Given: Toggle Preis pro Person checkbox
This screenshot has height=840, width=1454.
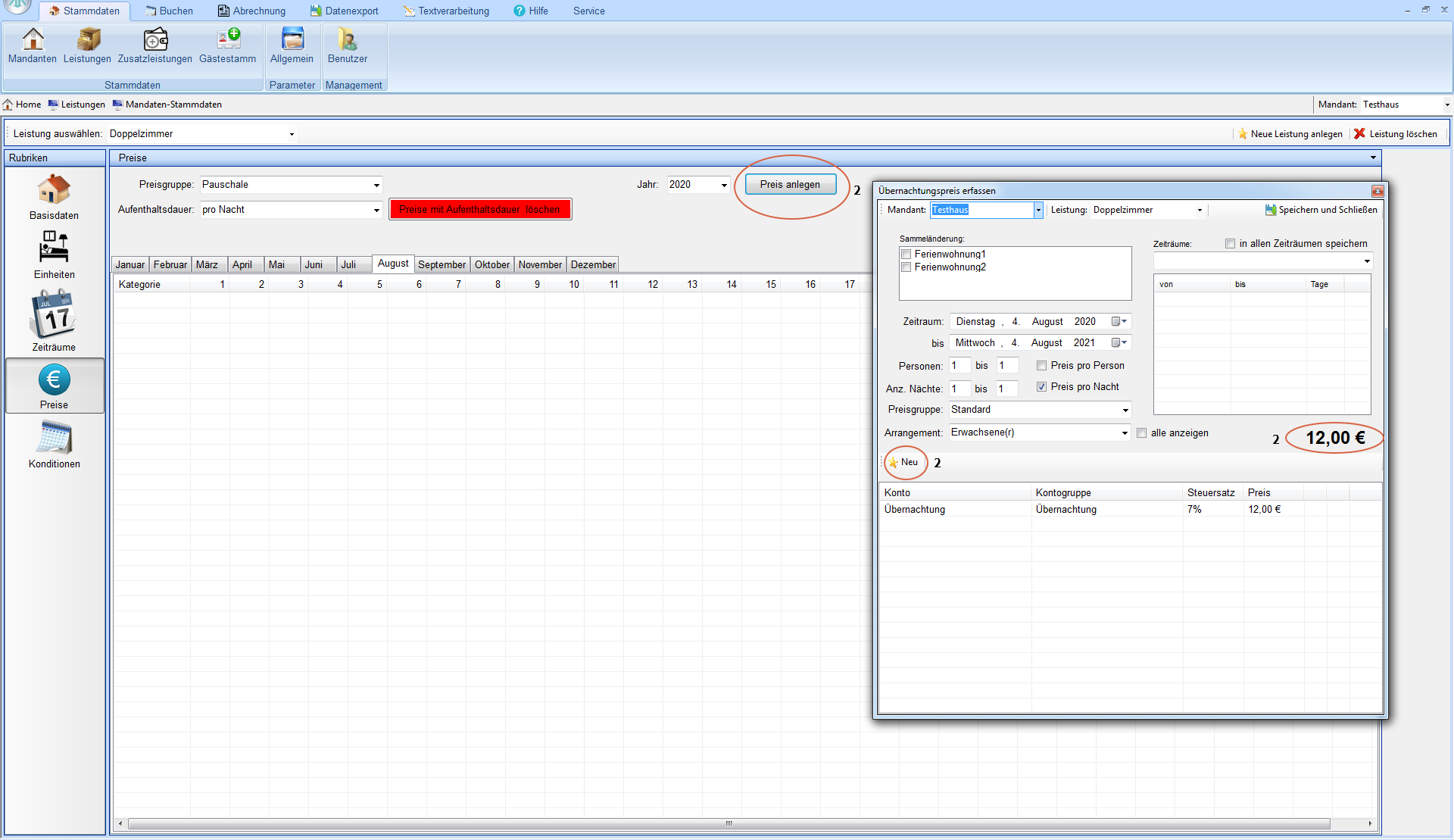Looking at the screenshot, I should [x=1041, y=366].
